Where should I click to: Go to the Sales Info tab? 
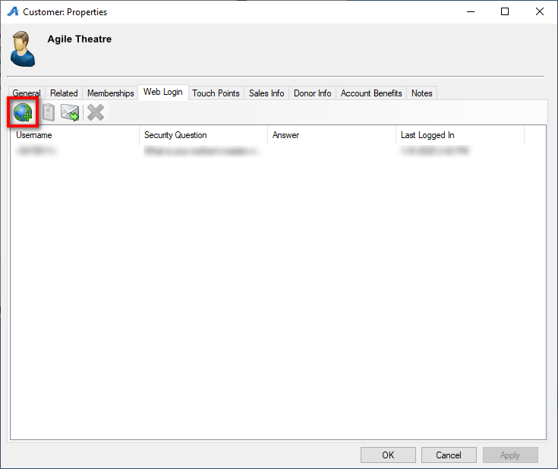[x=266, y=93]
